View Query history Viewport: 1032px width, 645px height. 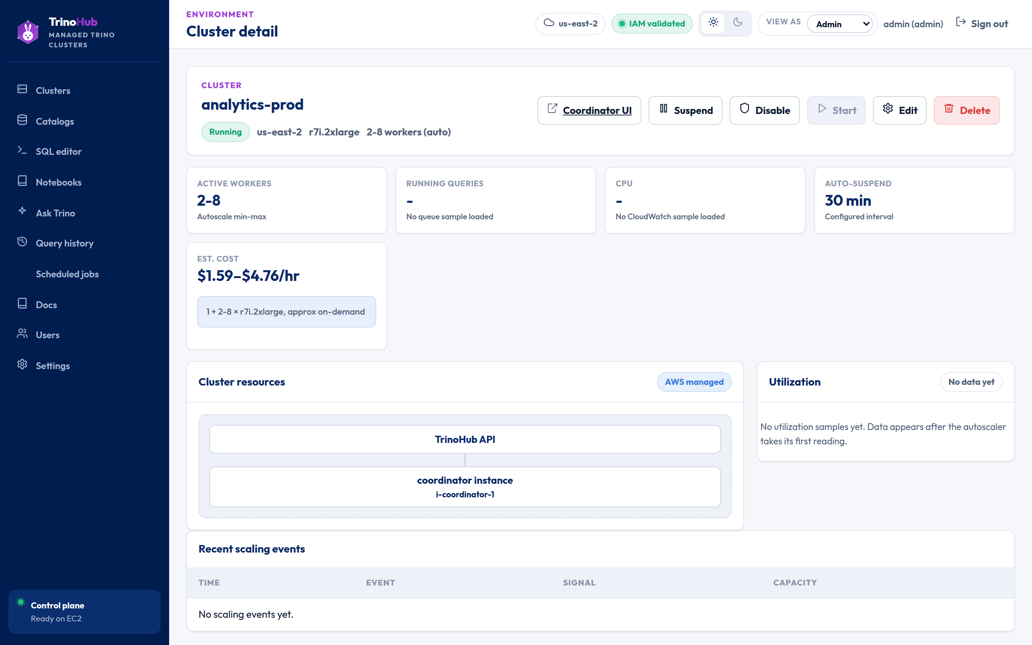[85, 243]
